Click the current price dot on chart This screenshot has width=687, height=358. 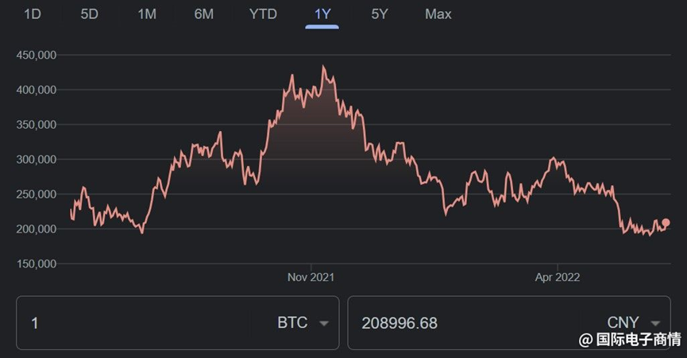666,223
